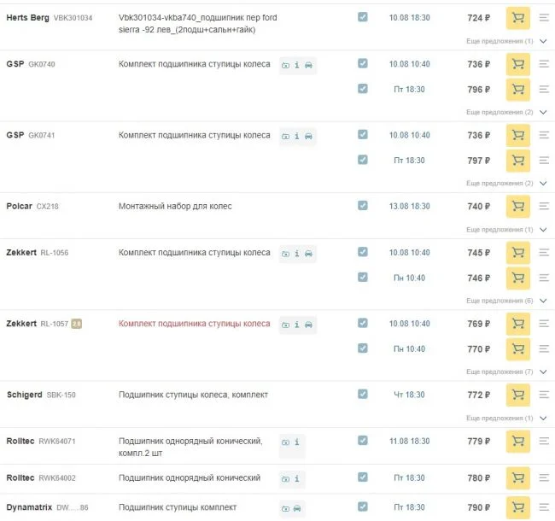555x521 pixels.
Task: Open Polcar CX218 article link
Action: (x=48, y=206)
